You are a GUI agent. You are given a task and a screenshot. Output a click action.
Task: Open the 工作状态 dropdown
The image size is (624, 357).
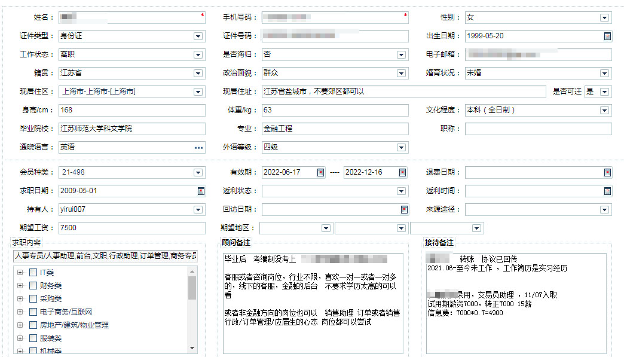pyautogui.click(x=198, y=54)
